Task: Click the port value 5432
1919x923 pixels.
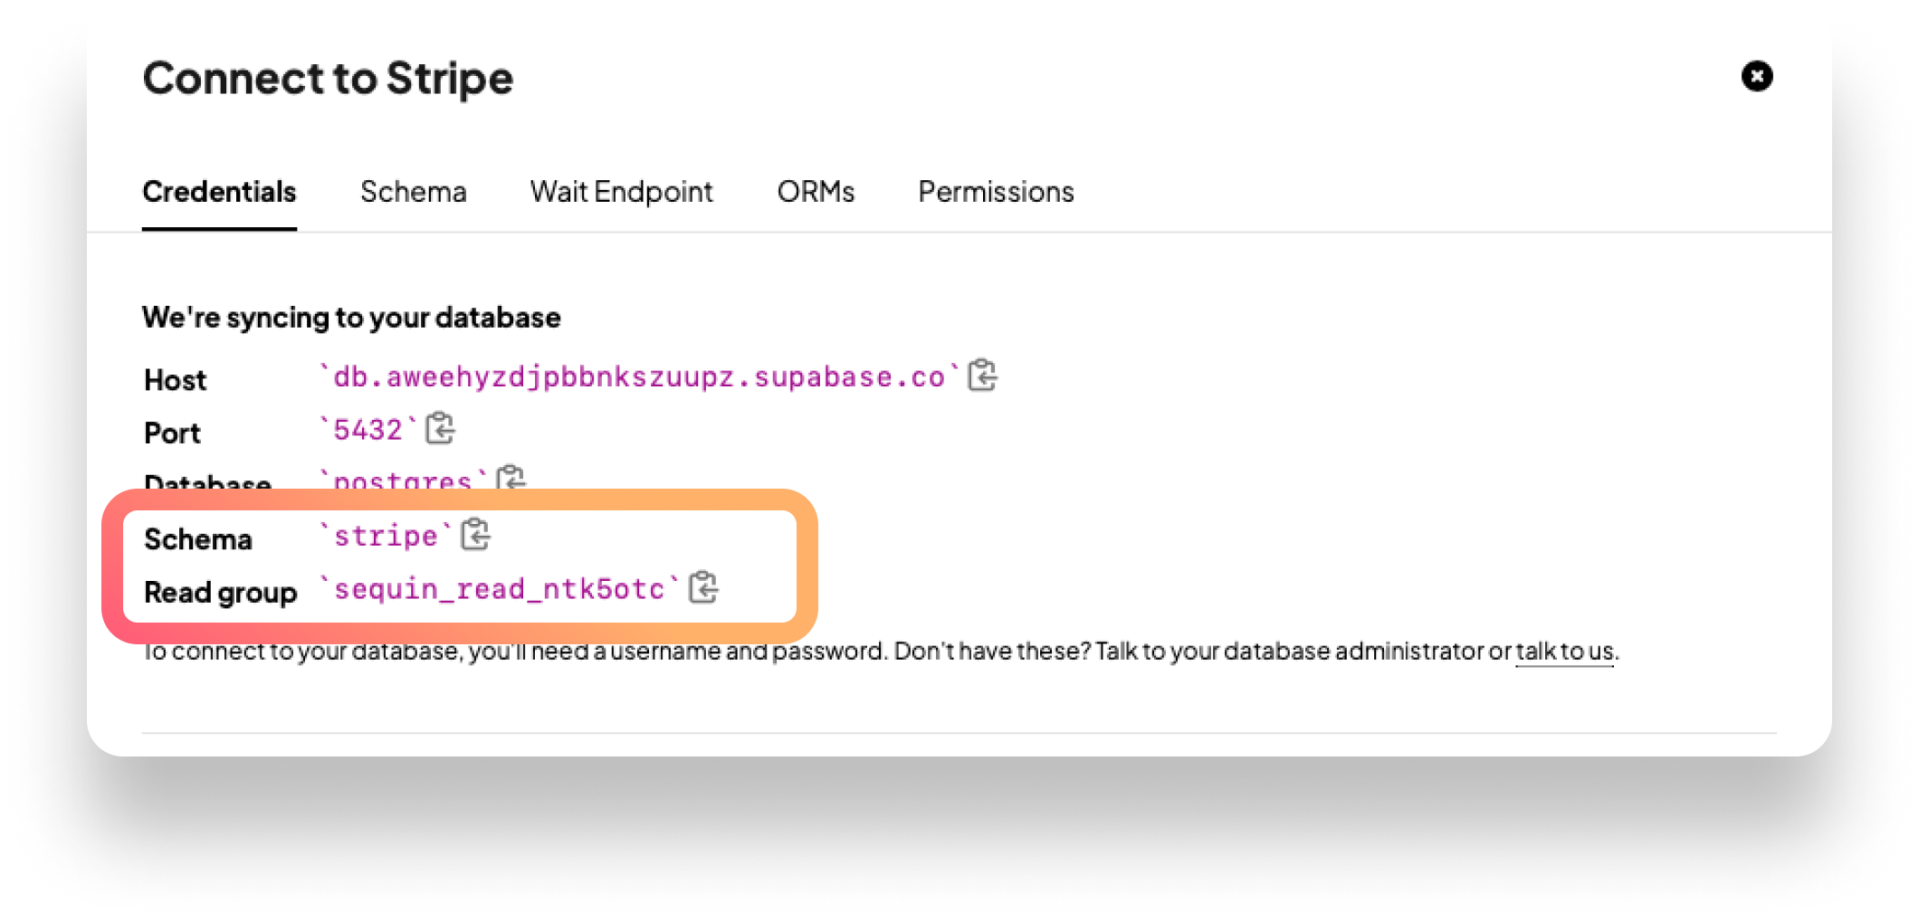Action: (368, 429)
